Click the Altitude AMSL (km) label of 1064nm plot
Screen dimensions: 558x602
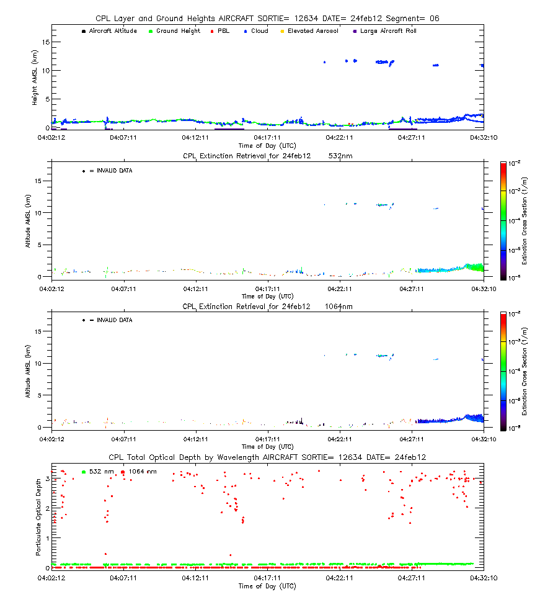tap(28, 371)
